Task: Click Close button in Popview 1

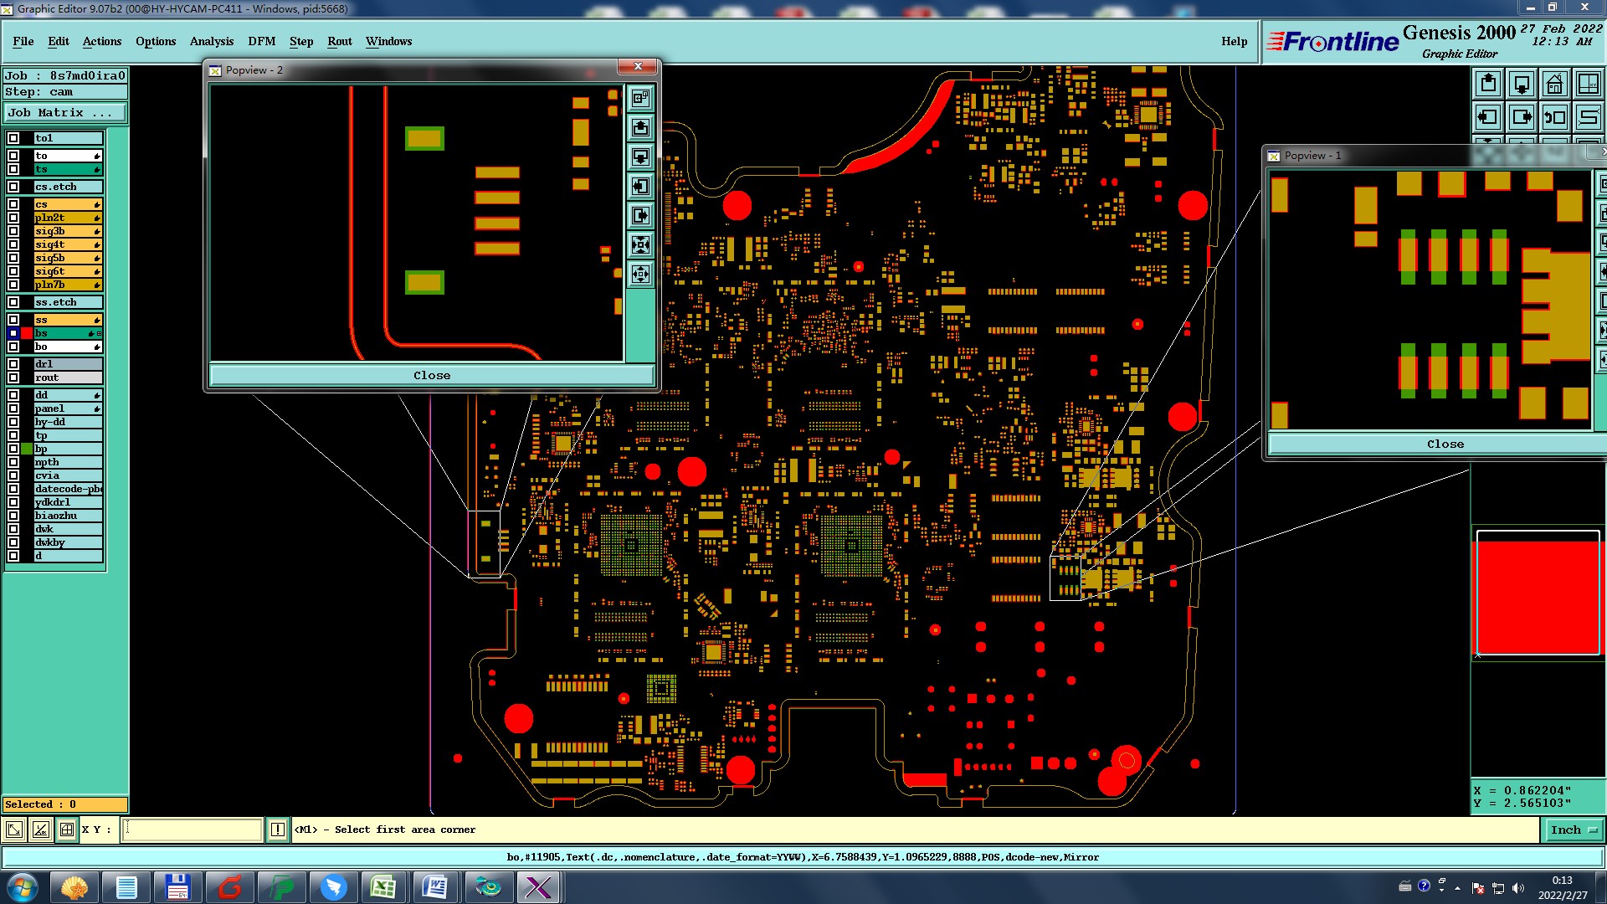Action: pyautogui.click(x=1445, y=444)
